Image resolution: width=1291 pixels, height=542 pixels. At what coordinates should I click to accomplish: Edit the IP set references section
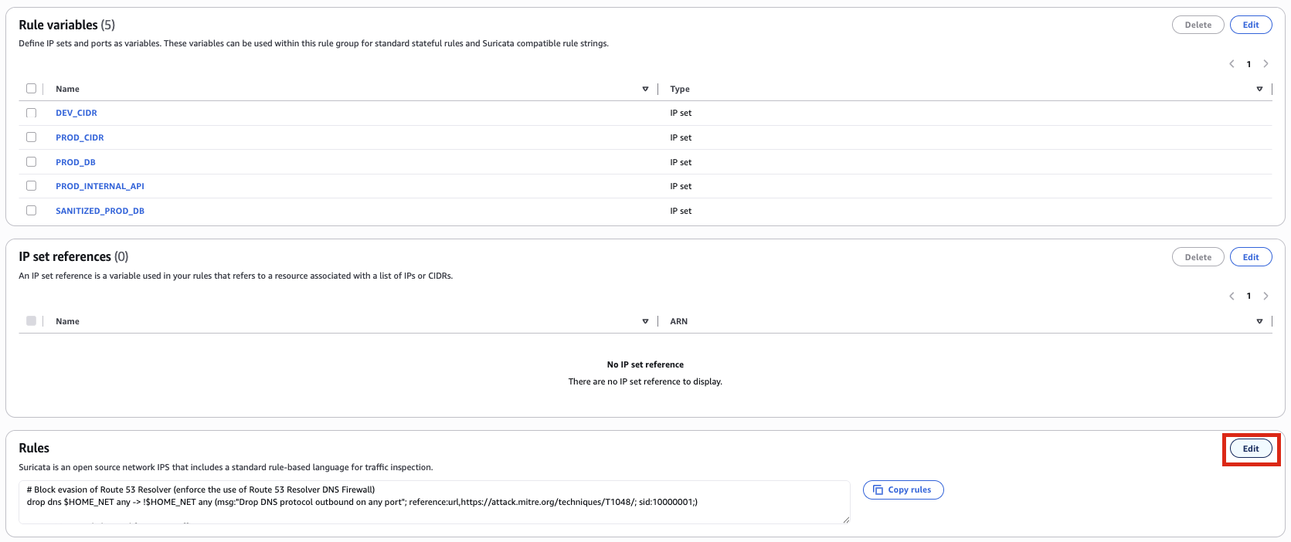[x=1250, y=257]
